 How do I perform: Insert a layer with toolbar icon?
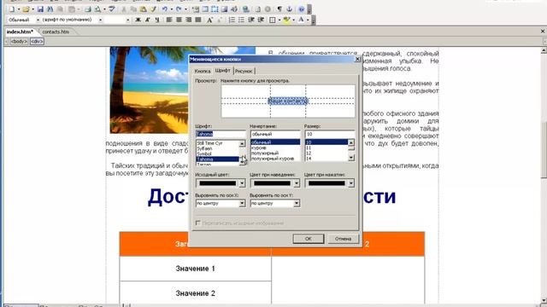click(215, 9)
